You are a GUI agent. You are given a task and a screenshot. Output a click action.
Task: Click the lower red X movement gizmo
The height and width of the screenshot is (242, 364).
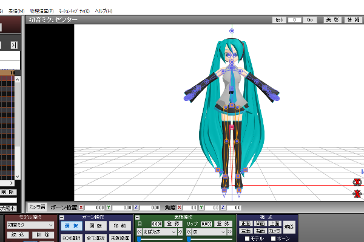[x=357, y=194]
